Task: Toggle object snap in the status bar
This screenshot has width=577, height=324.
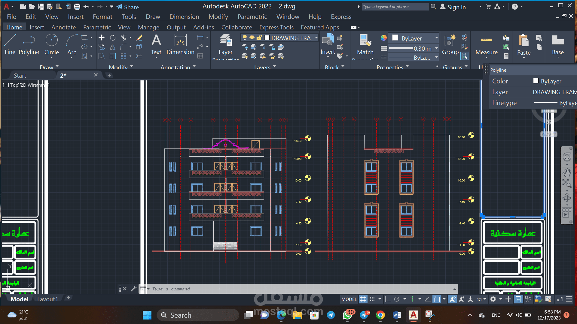Action: pos(437,299)
